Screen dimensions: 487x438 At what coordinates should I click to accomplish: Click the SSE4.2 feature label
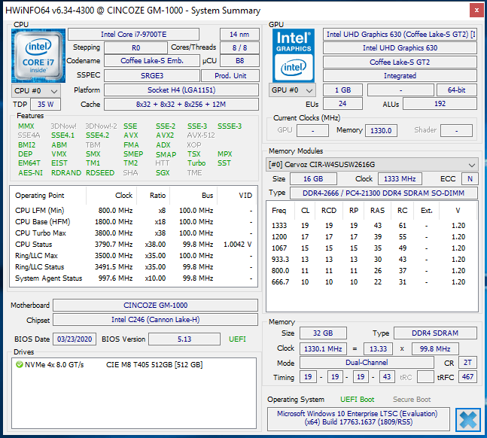click(98, 135)
